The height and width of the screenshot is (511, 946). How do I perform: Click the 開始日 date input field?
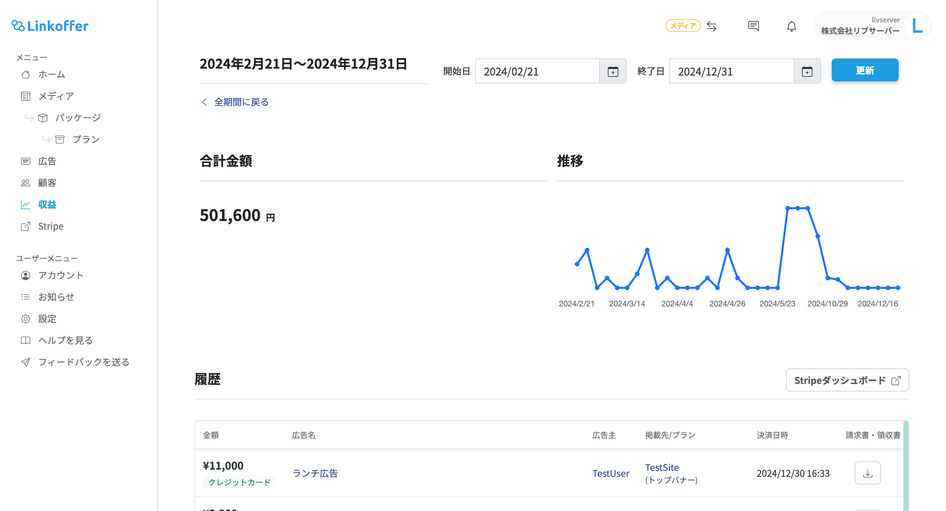tap(537, 71)
